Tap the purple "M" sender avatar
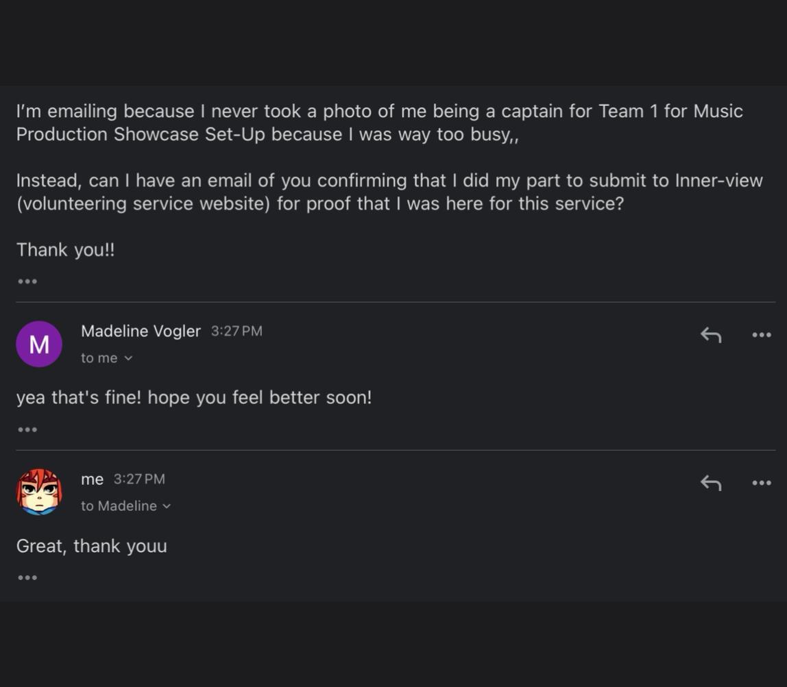Screen dimensions: 787x687 click(x=39, y=344)
